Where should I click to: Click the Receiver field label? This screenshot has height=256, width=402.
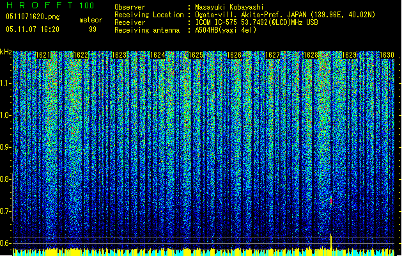[x=130, y=22]
